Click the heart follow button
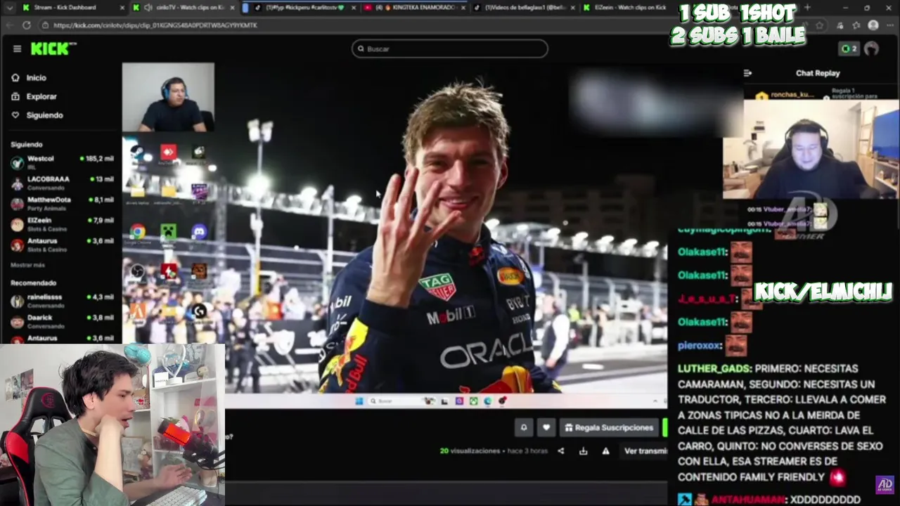 tap(546, 427)
